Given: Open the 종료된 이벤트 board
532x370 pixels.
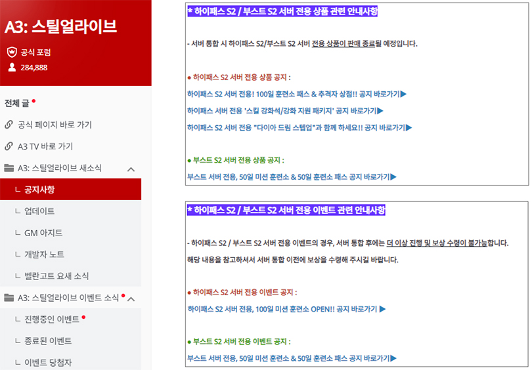Looking at the screenshot, I should click(x=48, y=341).
